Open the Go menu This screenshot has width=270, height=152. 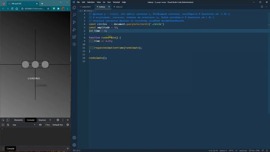point(104,2)
